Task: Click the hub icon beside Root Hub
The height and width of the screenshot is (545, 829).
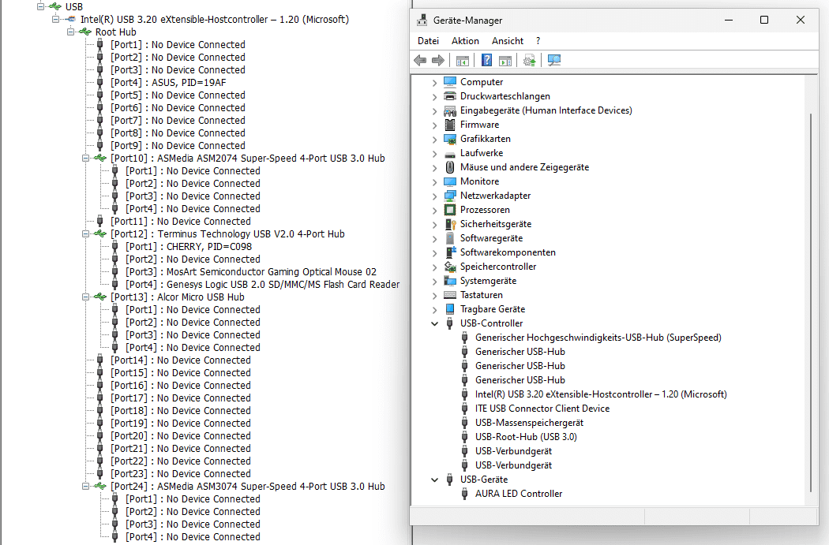Action: click(x=84, y=32)
